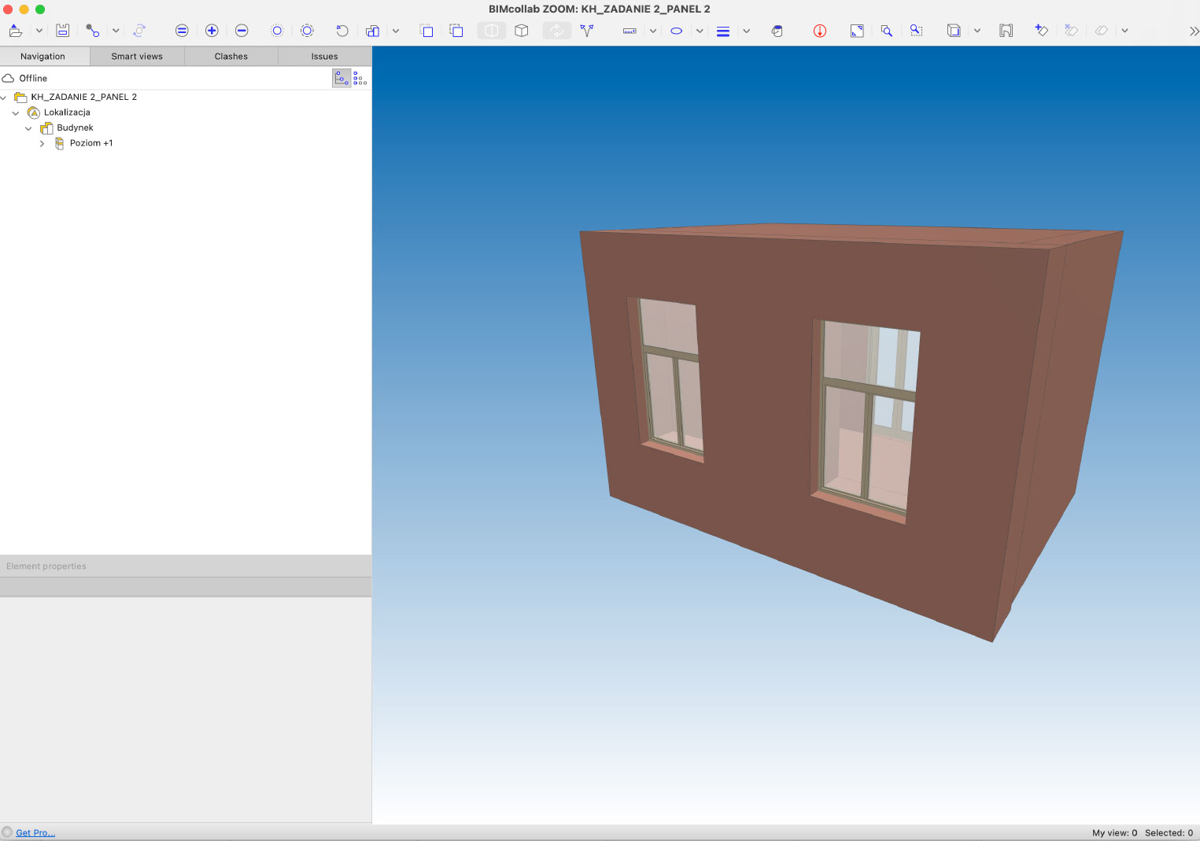Screen dimensions: 1200x841
Task: Click the 3D cube view icon
Action: tap(521, 31)
